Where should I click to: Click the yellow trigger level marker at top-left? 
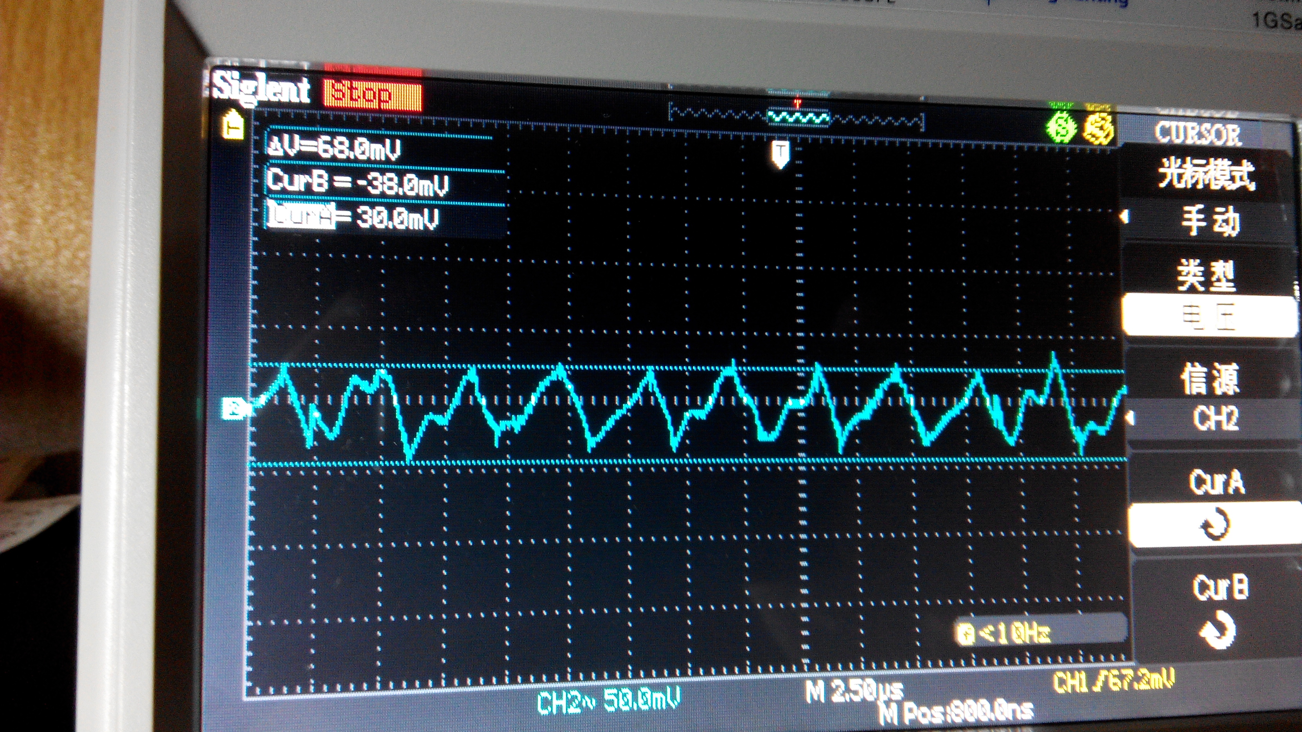click(234, 125)
